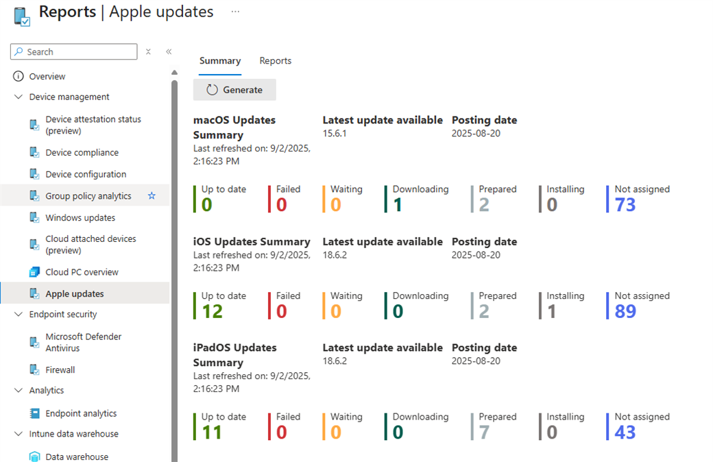Click iOS Installing count 1

(x=552, y=311)
